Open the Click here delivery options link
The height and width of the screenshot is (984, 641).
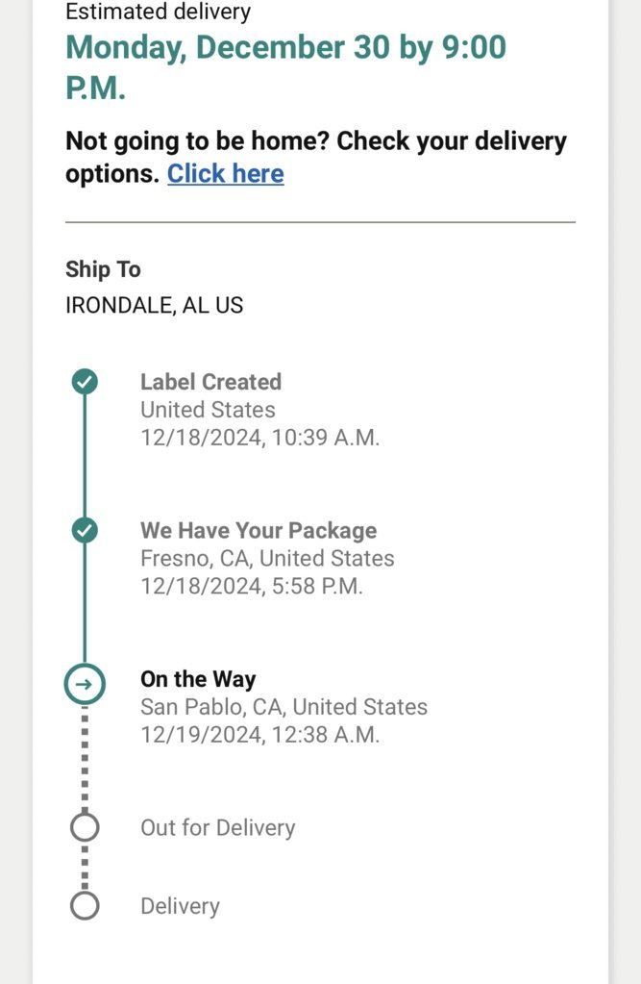225,174
